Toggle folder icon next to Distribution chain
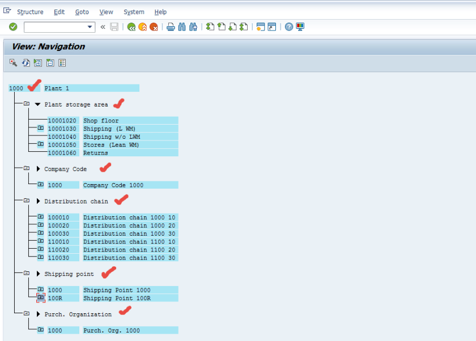Image resolution: width=476 pixels, height=341 pixels. click(27, 200)
